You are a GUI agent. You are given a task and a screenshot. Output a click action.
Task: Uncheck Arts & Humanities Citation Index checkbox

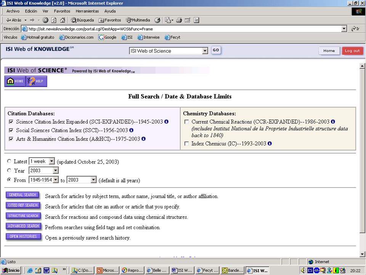pos(11,139)
